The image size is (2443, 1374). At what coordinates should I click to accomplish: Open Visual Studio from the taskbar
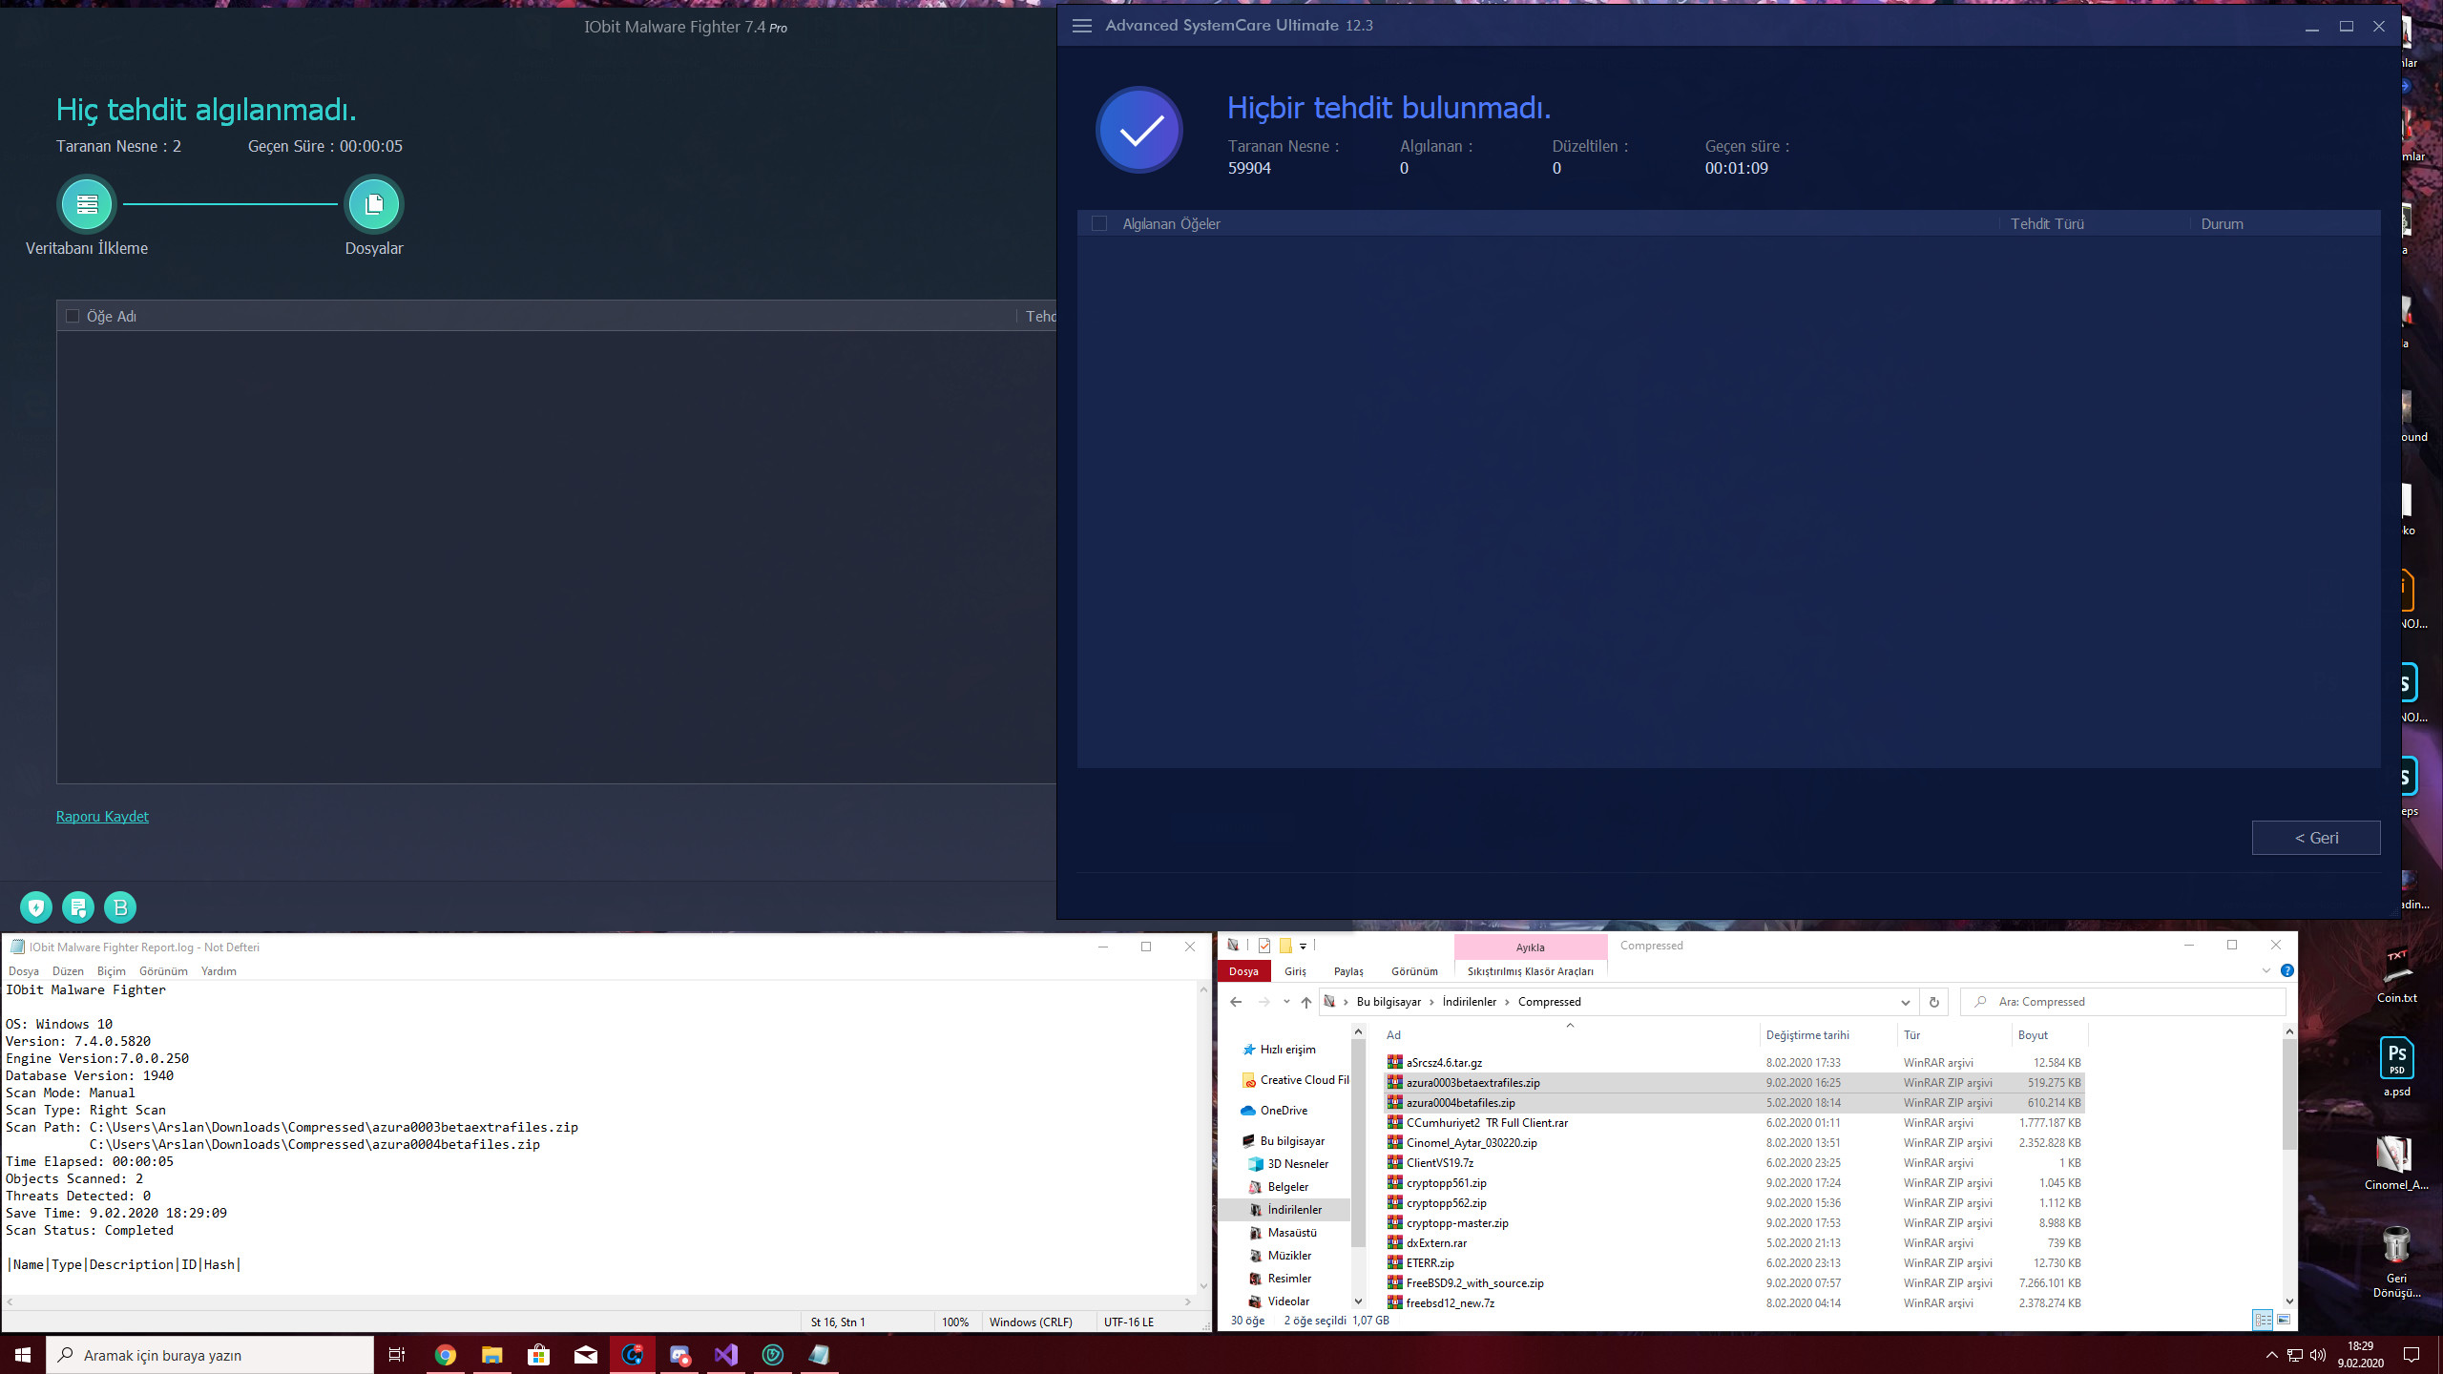point(726,1355)
